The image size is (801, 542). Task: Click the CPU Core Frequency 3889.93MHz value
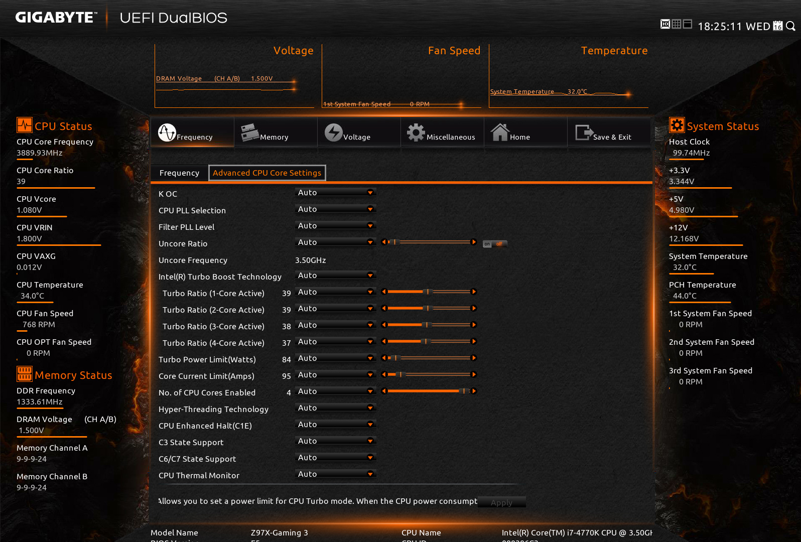[40, 153]
